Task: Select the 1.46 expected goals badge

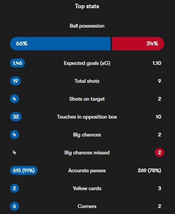Action: click(17, 63)
